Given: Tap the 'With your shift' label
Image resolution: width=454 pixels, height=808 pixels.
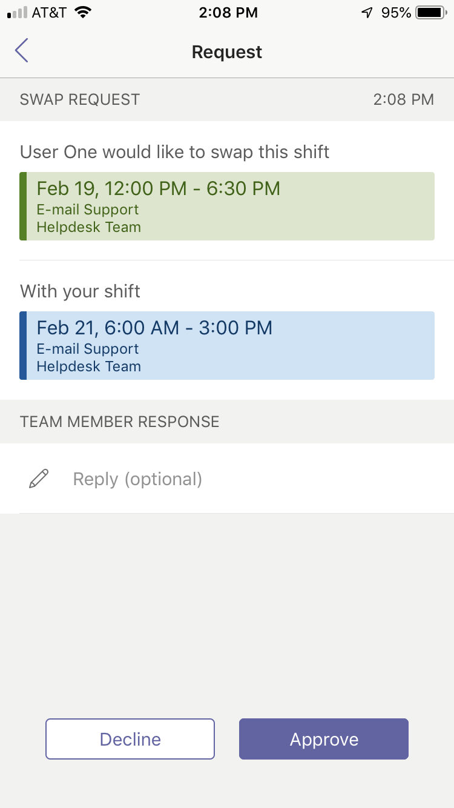Looking at the screenshot, I should pos(80,291).
